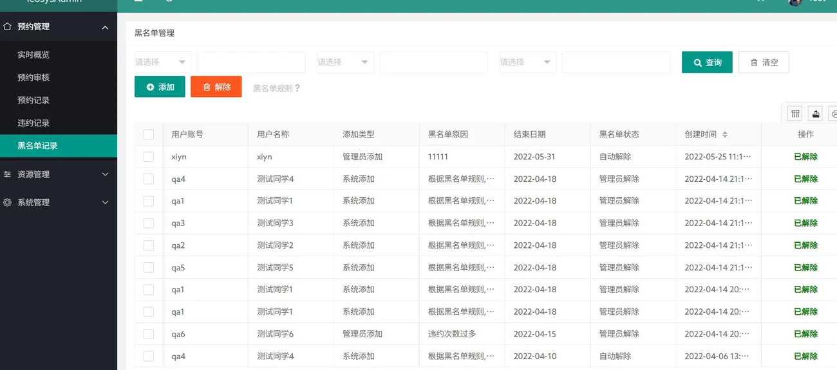Click the 操作 column header
This screenshot has width=837, height=370.
click(805, 135)
